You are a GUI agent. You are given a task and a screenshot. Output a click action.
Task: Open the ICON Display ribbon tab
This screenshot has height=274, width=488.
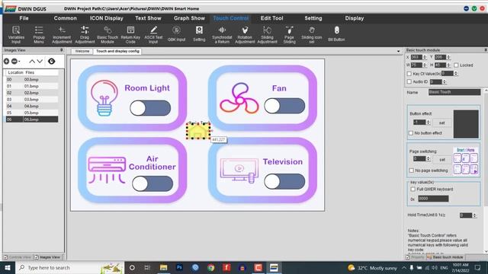pyautogui.click(x=107, y=18)
